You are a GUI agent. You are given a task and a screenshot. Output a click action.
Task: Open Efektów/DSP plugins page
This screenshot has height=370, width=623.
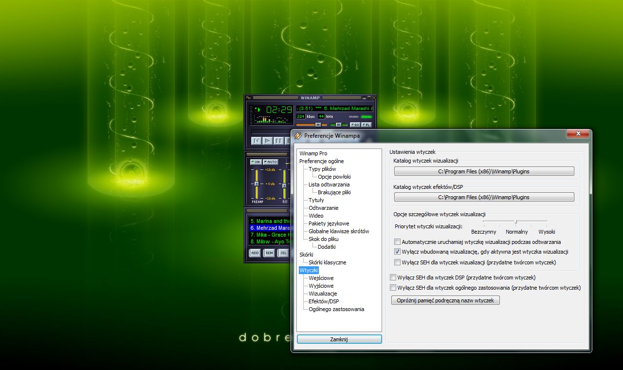[324, 301]
